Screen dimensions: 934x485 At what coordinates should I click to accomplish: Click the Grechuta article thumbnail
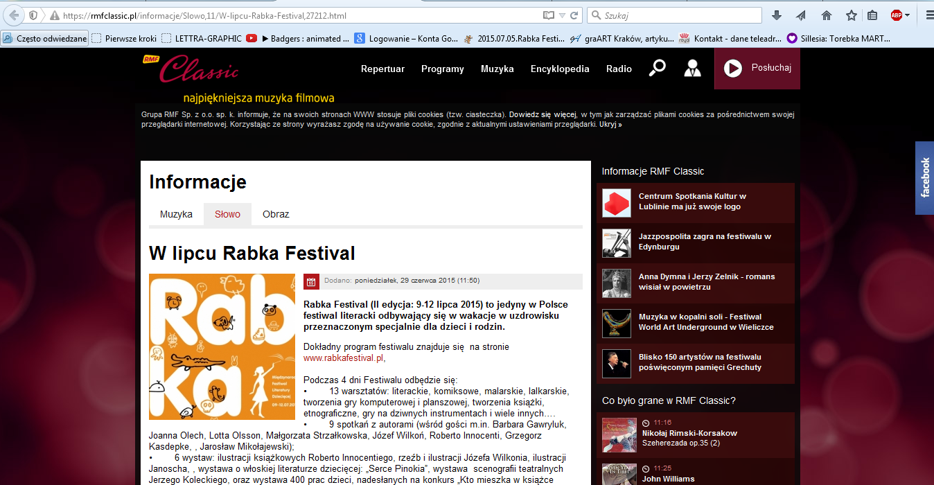click(x=617, y=364)
